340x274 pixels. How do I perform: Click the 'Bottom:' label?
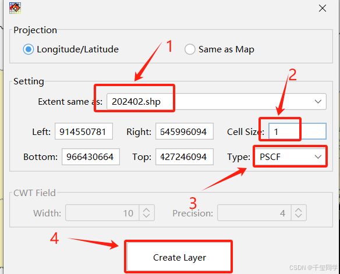(x=40, y=157)
